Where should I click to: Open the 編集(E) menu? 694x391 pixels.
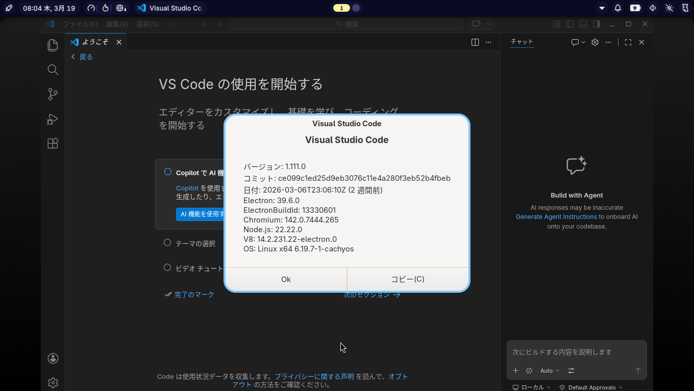pyautogui.click(x=117, y=24)
